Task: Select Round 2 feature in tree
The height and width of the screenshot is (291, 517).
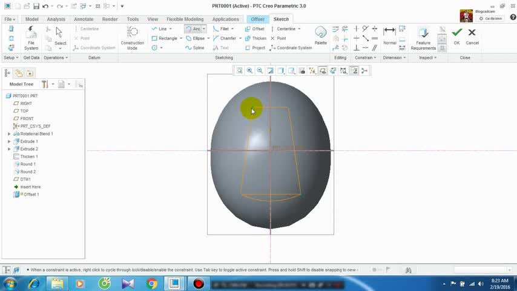Action: click(x=24, y=172)
